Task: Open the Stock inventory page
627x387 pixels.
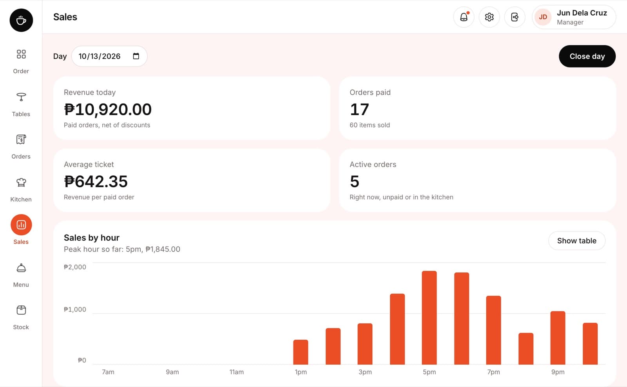Action: (21, 317)
